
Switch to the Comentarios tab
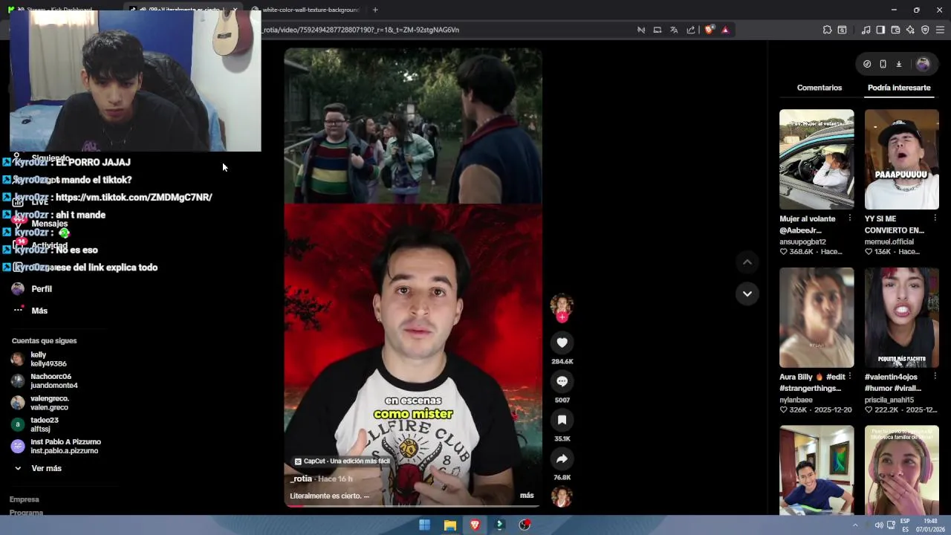click(819, 88)
